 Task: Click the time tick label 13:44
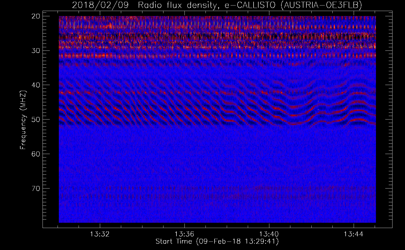[x=353, y=234]
